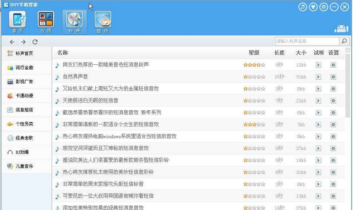Go back with the left arrow
Screen dimensions: 353x210
point(12,42)
